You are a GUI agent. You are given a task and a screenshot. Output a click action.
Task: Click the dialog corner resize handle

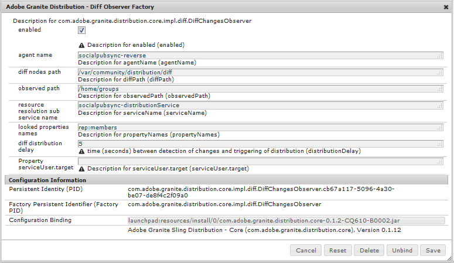tap(449, 258)
